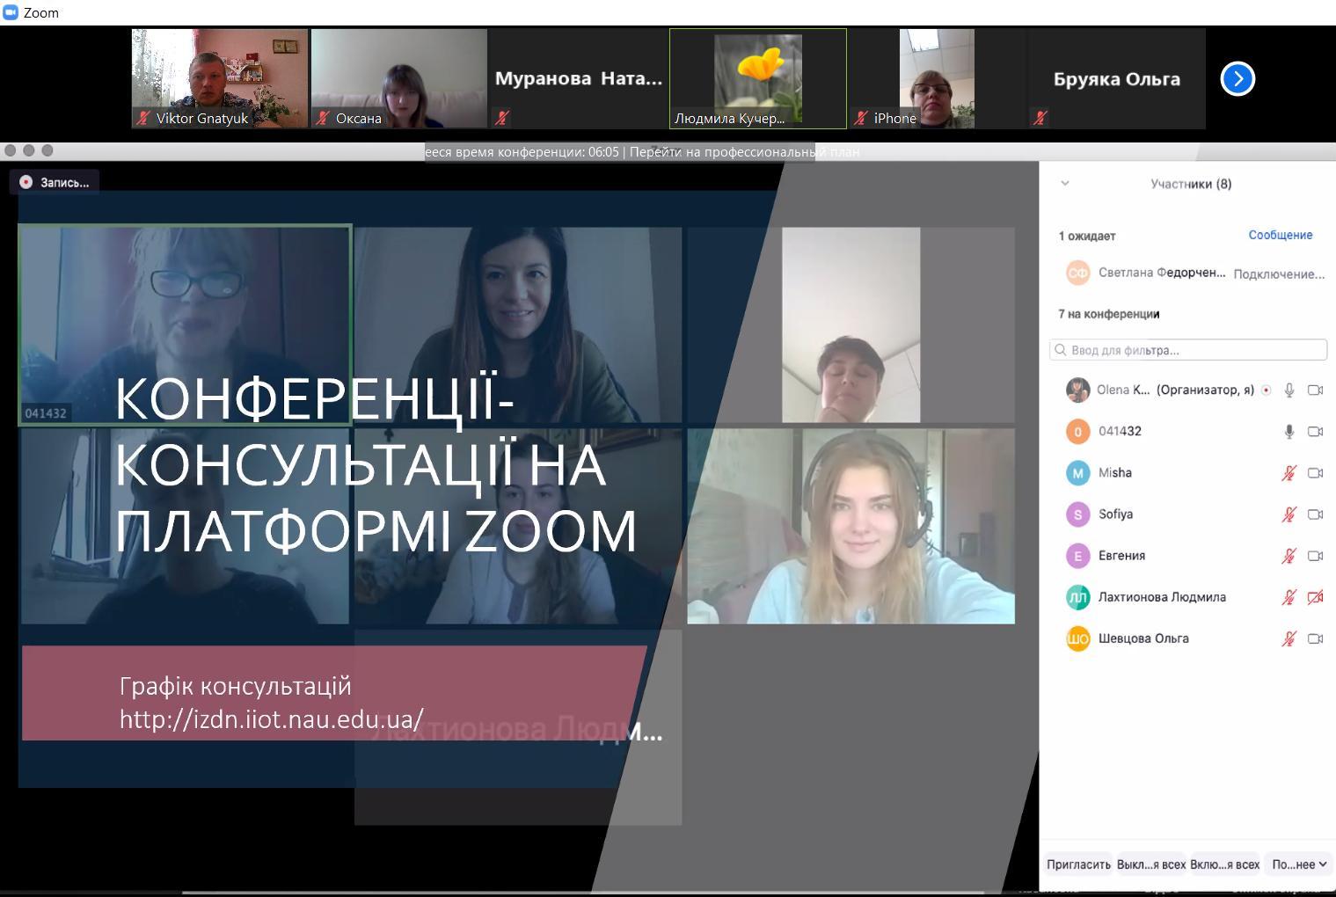
Task: Click the disabled camera icon for Лахтионова Людмила
Action: coord(1315,597)
